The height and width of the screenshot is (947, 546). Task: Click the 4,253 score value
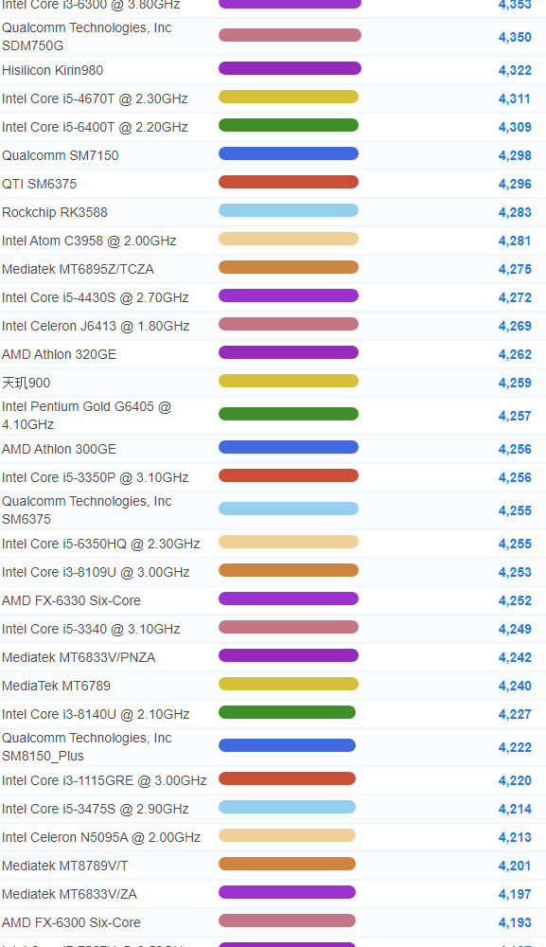click(515, 572)
